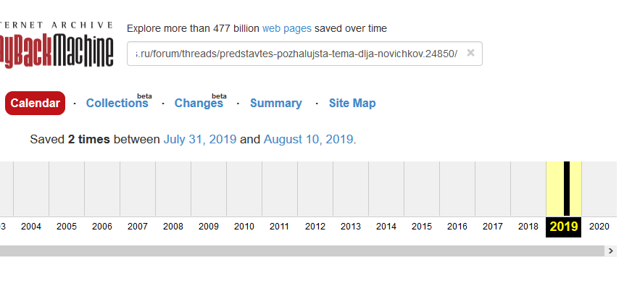Select year 2004 on the timeline
This screenshot has height=299, width=632.
pos(31,227)
